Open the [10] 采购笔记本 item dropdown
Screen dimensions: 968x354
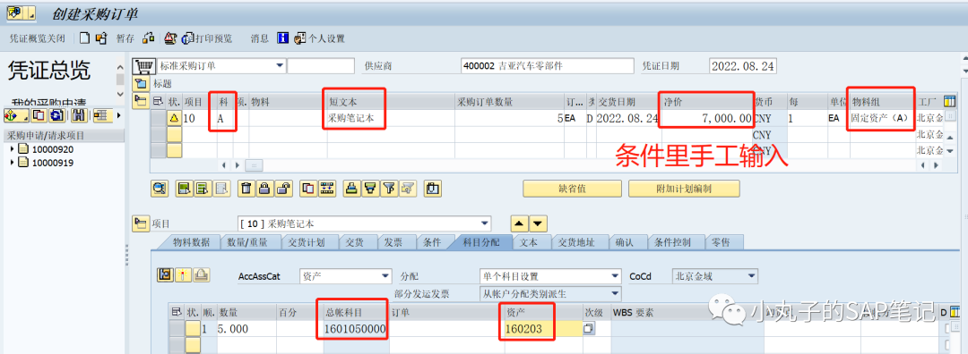pyautogui.click(x=485, y=223)
